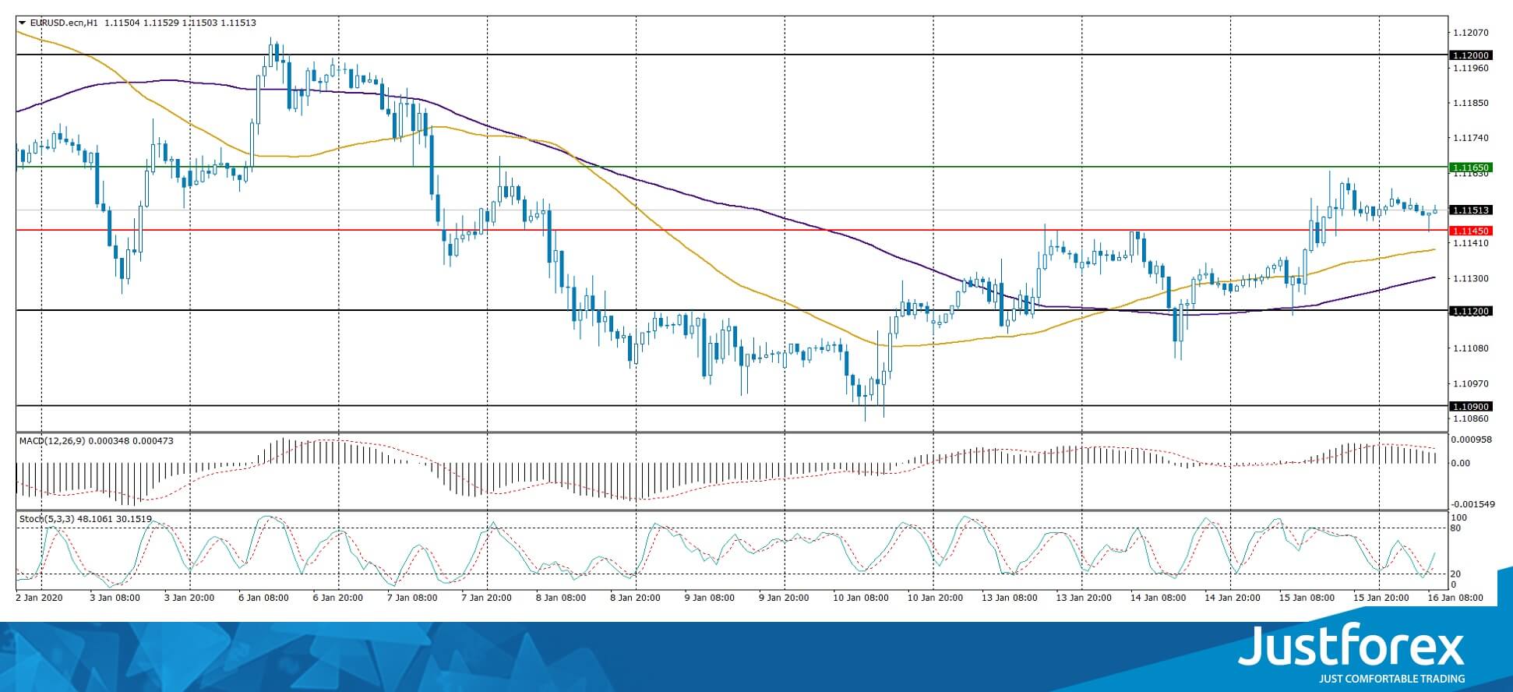The height and width of the screenshot is (692, 1513).
Task: Click the 10 Jan 08:00 time label
Action: coord(861,598)
